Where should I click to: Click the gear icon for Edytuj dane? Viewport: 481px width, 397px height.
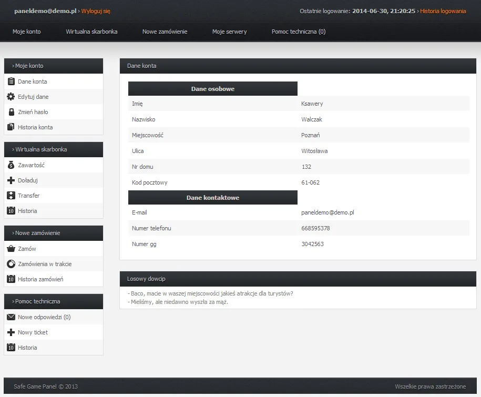pyautogui.click(x=11, y=97)
